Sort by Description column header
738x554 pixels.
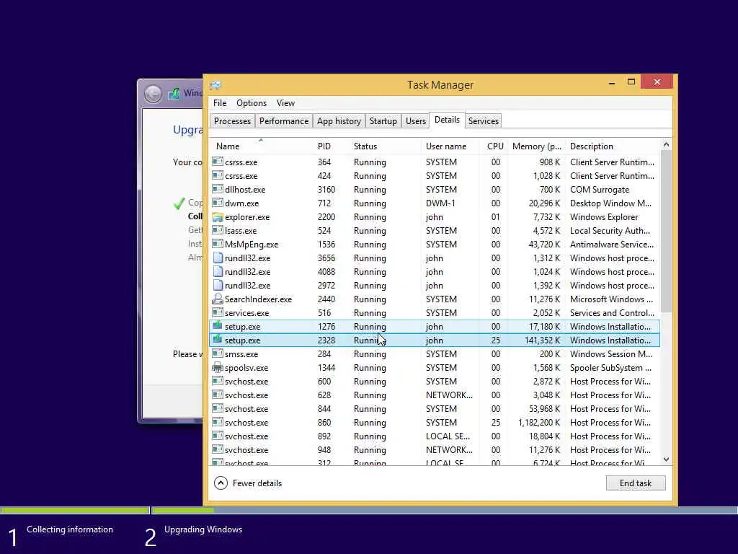[613, 146]
